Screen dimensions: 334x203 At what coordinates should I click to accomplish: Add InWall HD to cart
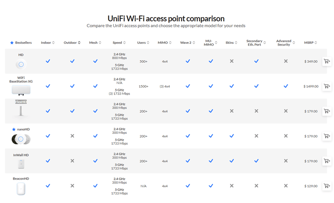pos(327,161)
